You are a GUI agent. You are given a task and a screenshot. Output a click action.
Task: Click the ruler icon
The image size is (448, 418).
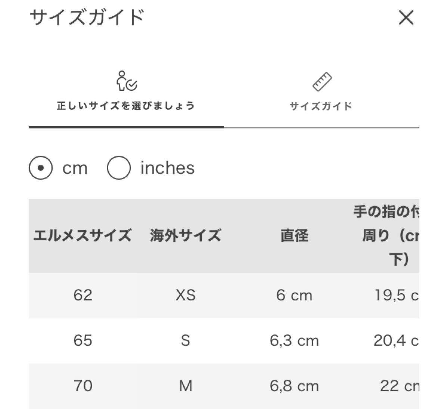322,82
